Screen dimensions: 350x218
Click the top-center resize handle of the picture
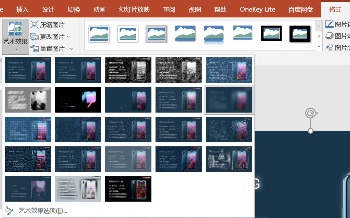(310, 131)
